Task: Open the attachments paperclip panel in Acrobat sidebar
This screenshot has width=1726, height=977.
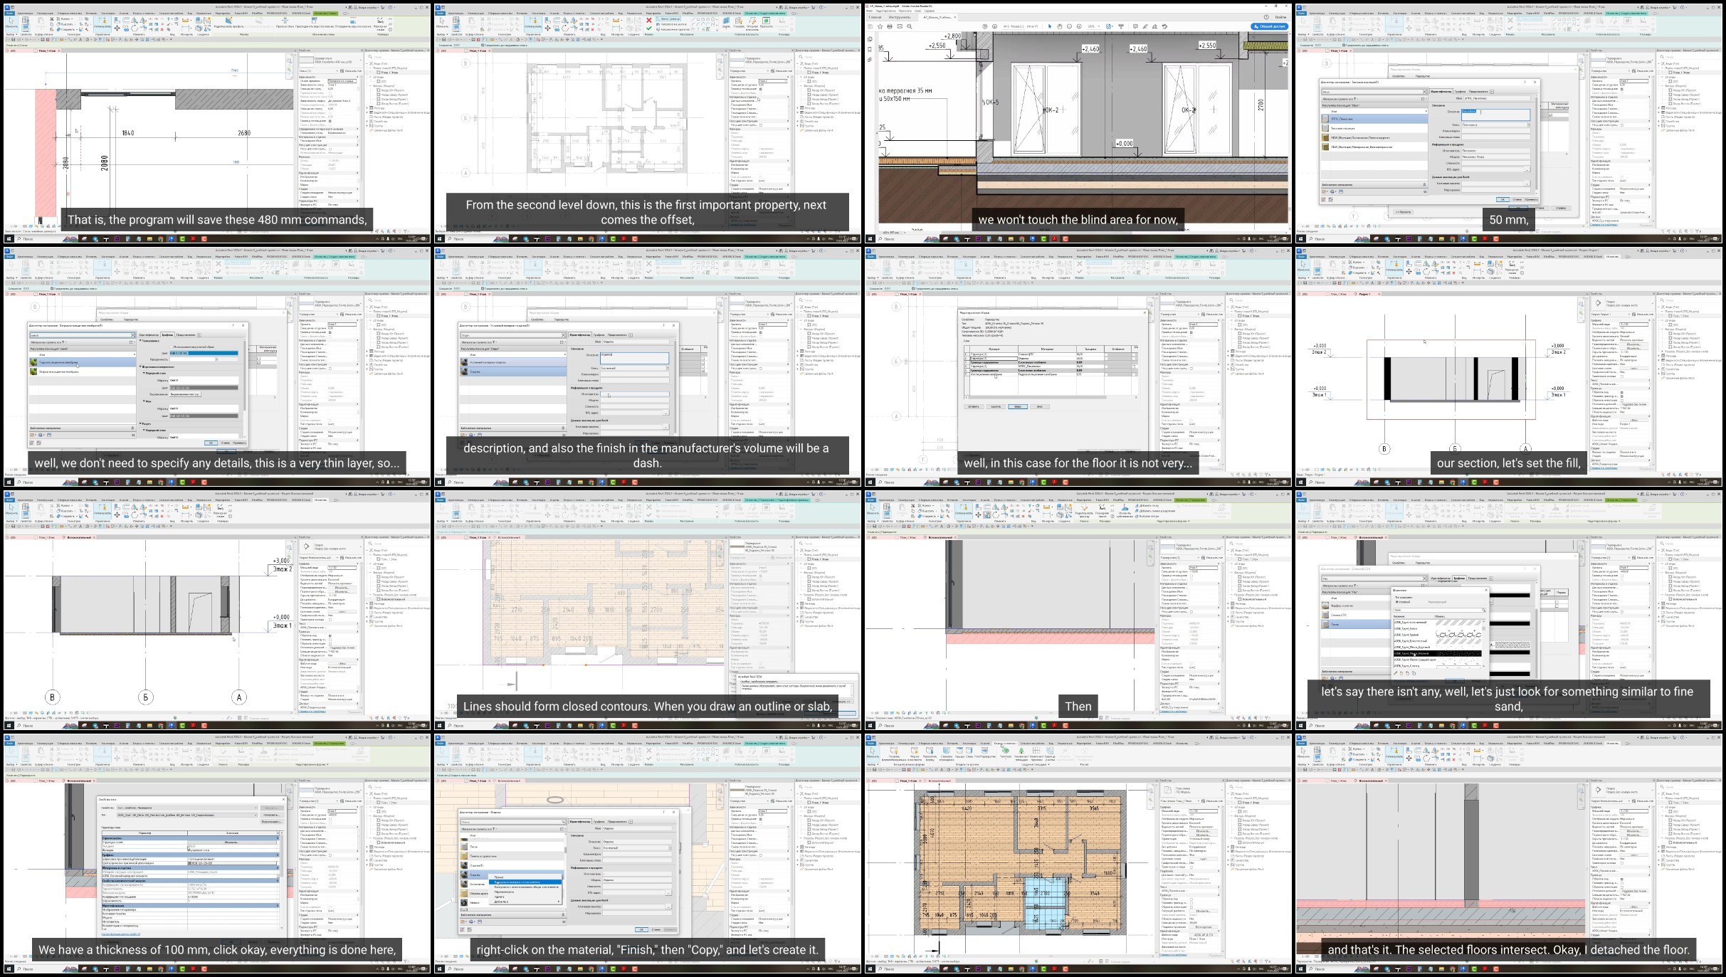Action: [870, 60]
